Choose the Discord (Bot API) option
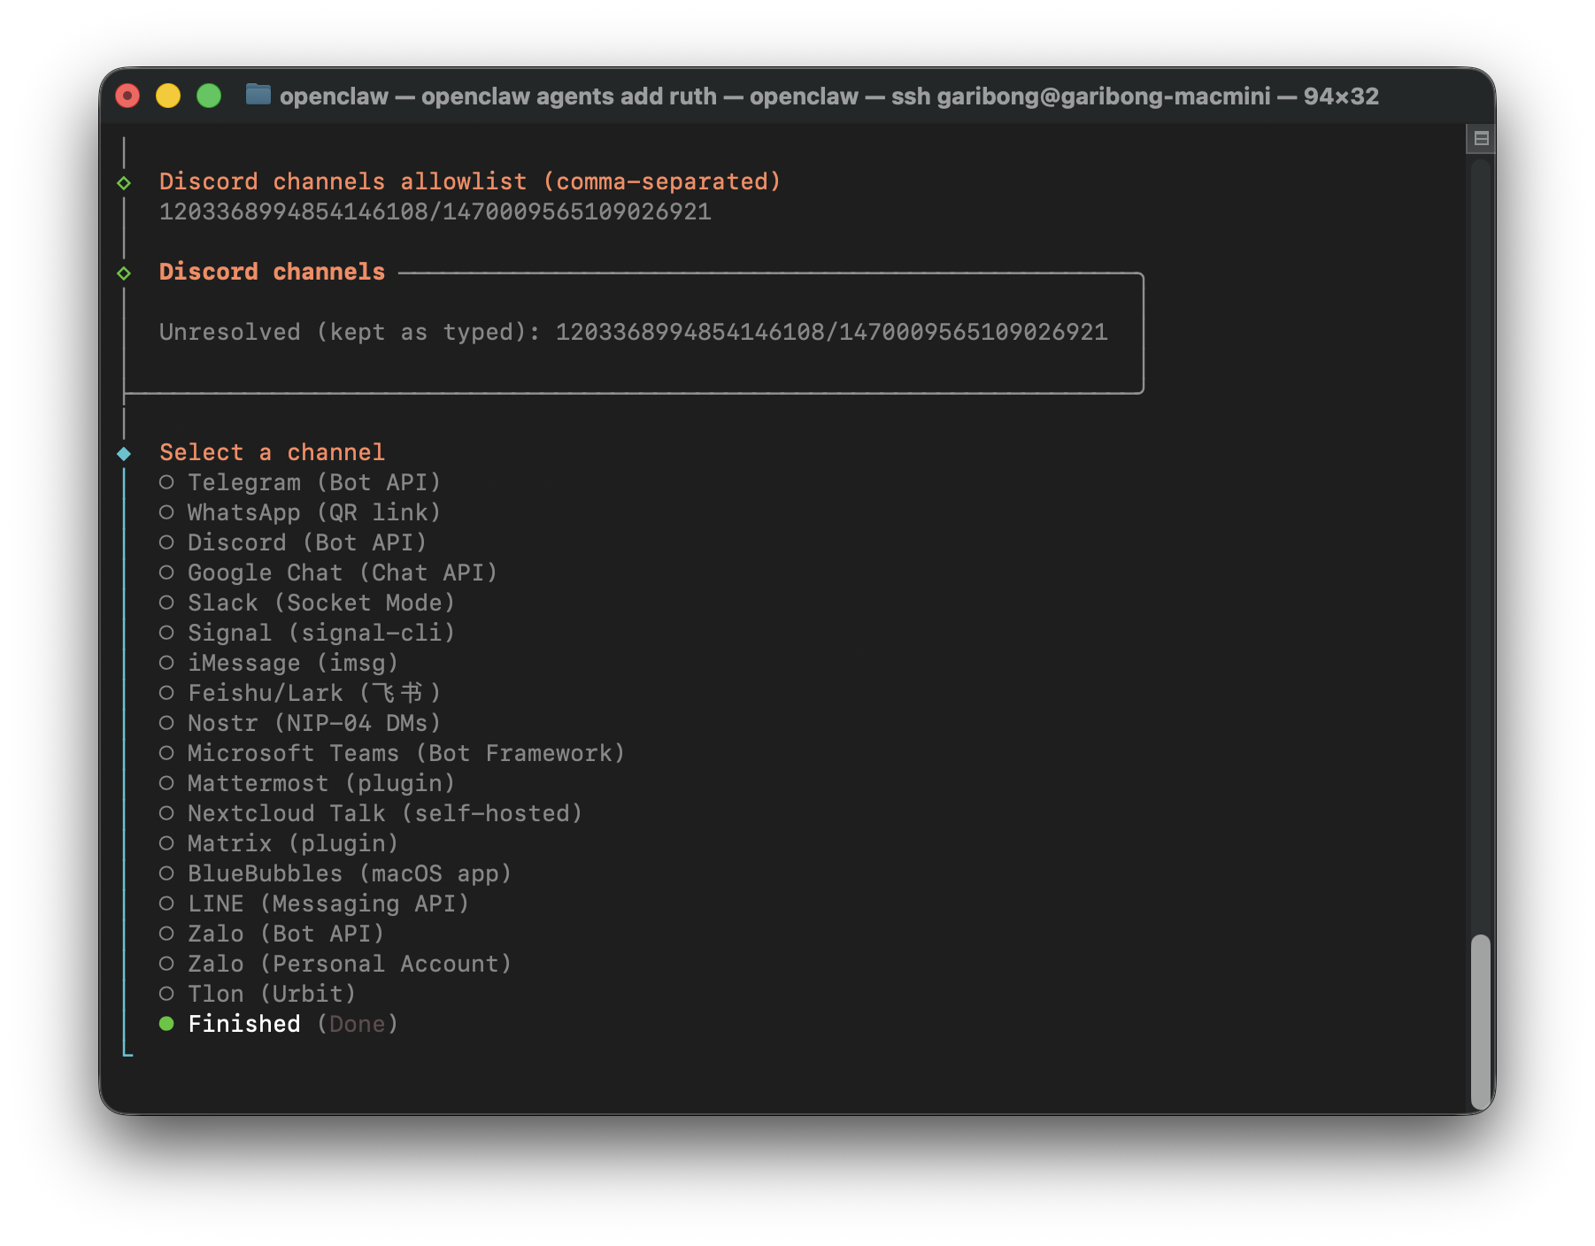Screen dimensions: 1595x1246 [293, 542]
